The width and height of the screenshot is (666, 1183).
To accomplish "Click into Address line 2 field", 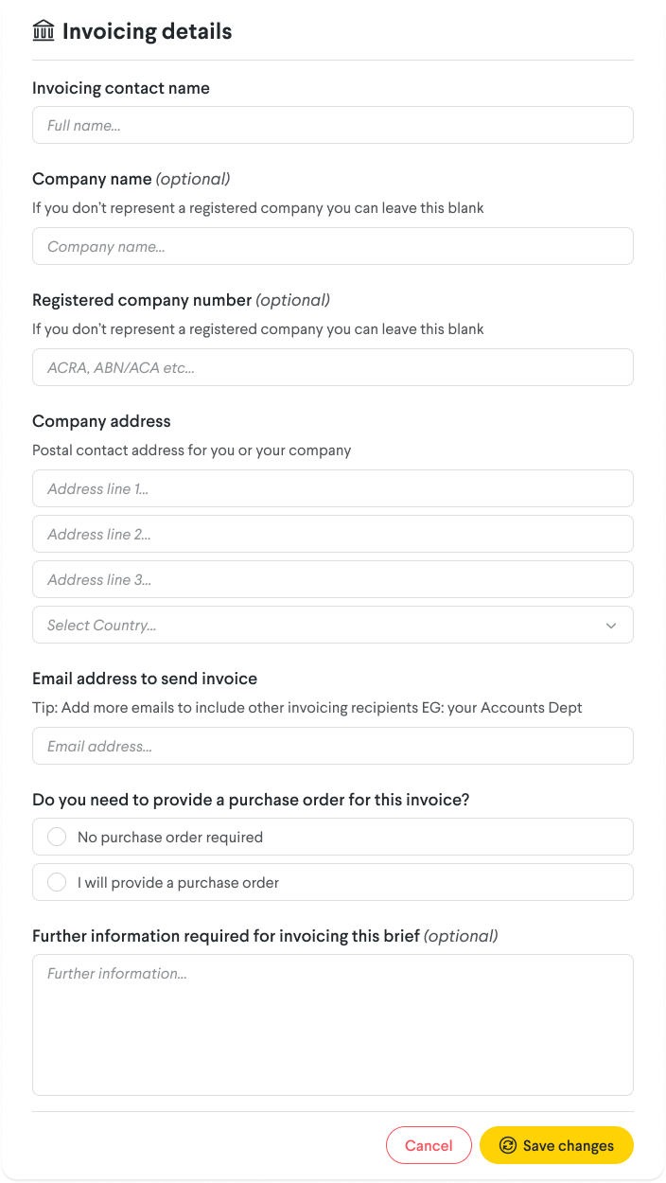I will coord(333,534).
